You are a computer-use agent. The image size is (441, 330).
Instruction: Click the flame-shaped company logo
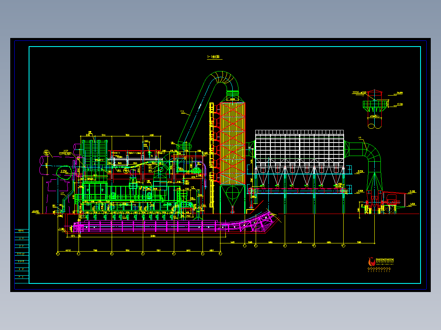[x=371, y=262]
